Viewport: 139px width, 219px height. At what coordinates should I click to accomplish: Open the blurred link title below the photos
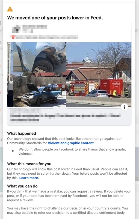coord(66,116)
